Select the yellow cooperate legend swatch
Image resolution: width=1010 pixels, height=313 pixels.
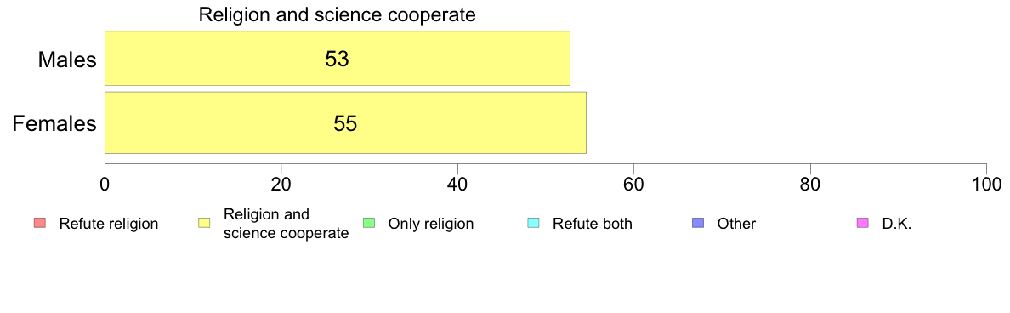coord(204,224)
